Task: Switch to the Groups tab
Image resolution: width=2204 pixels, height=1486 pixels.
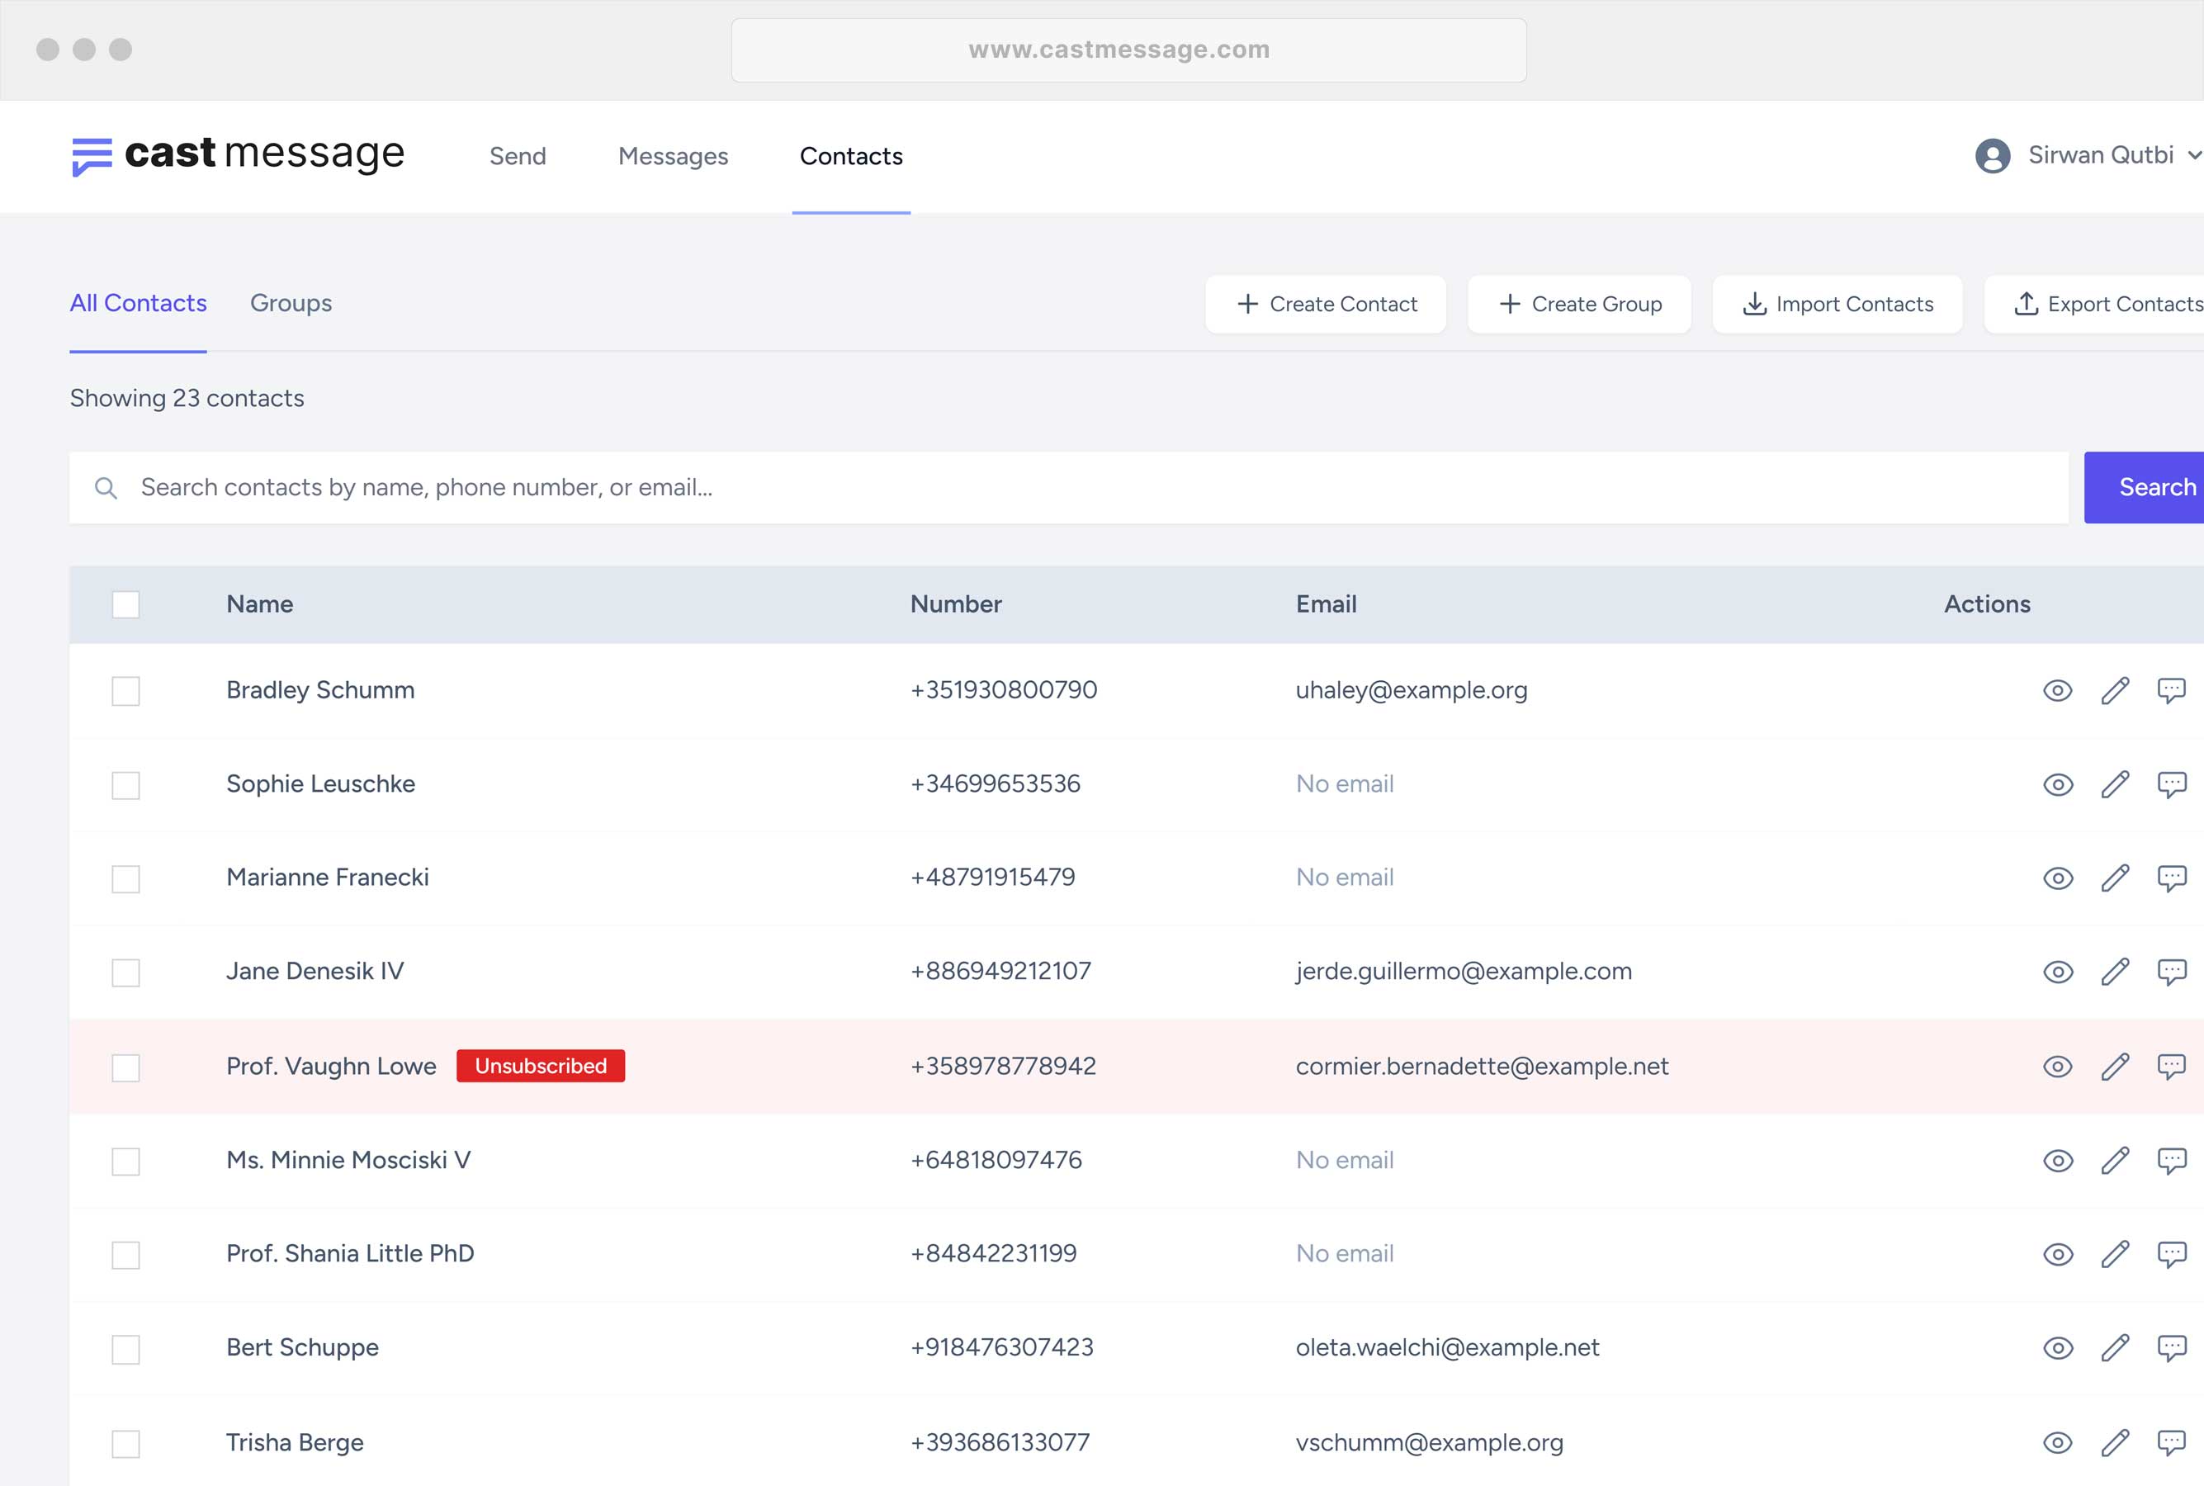Action: pos(291,303)
